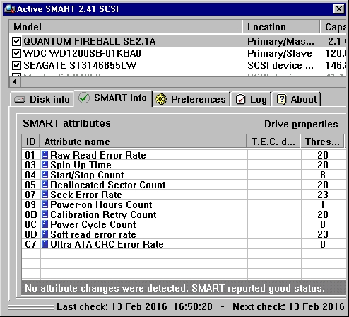
Task: Click info icon beside Seek Error Rate
Action: (45, 195)
